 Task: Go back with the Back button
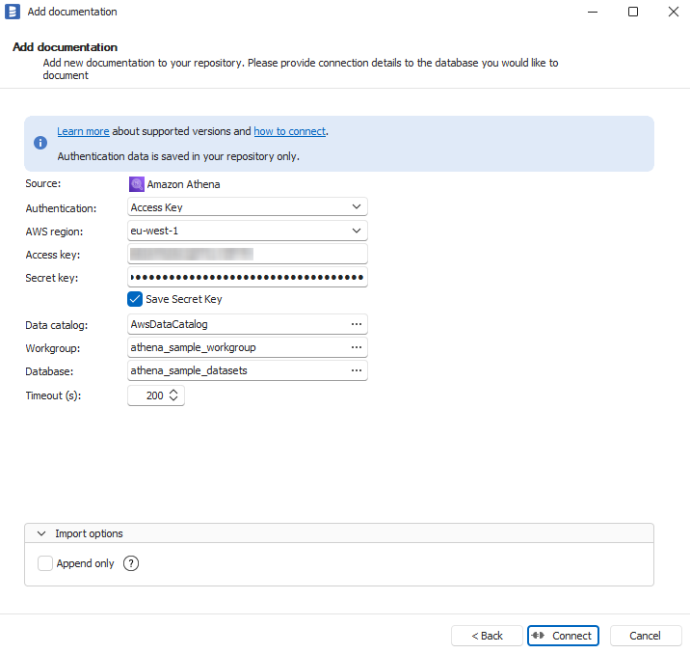pos(487,636)
